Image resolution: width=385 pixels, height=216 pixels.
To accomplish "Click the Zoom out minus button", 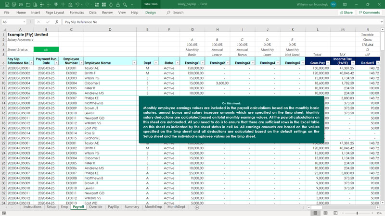I will click(x=343, y=213).
